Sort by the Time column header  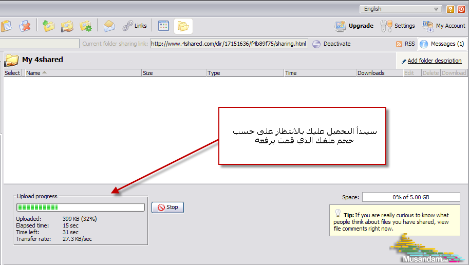(x=320, y=73)
